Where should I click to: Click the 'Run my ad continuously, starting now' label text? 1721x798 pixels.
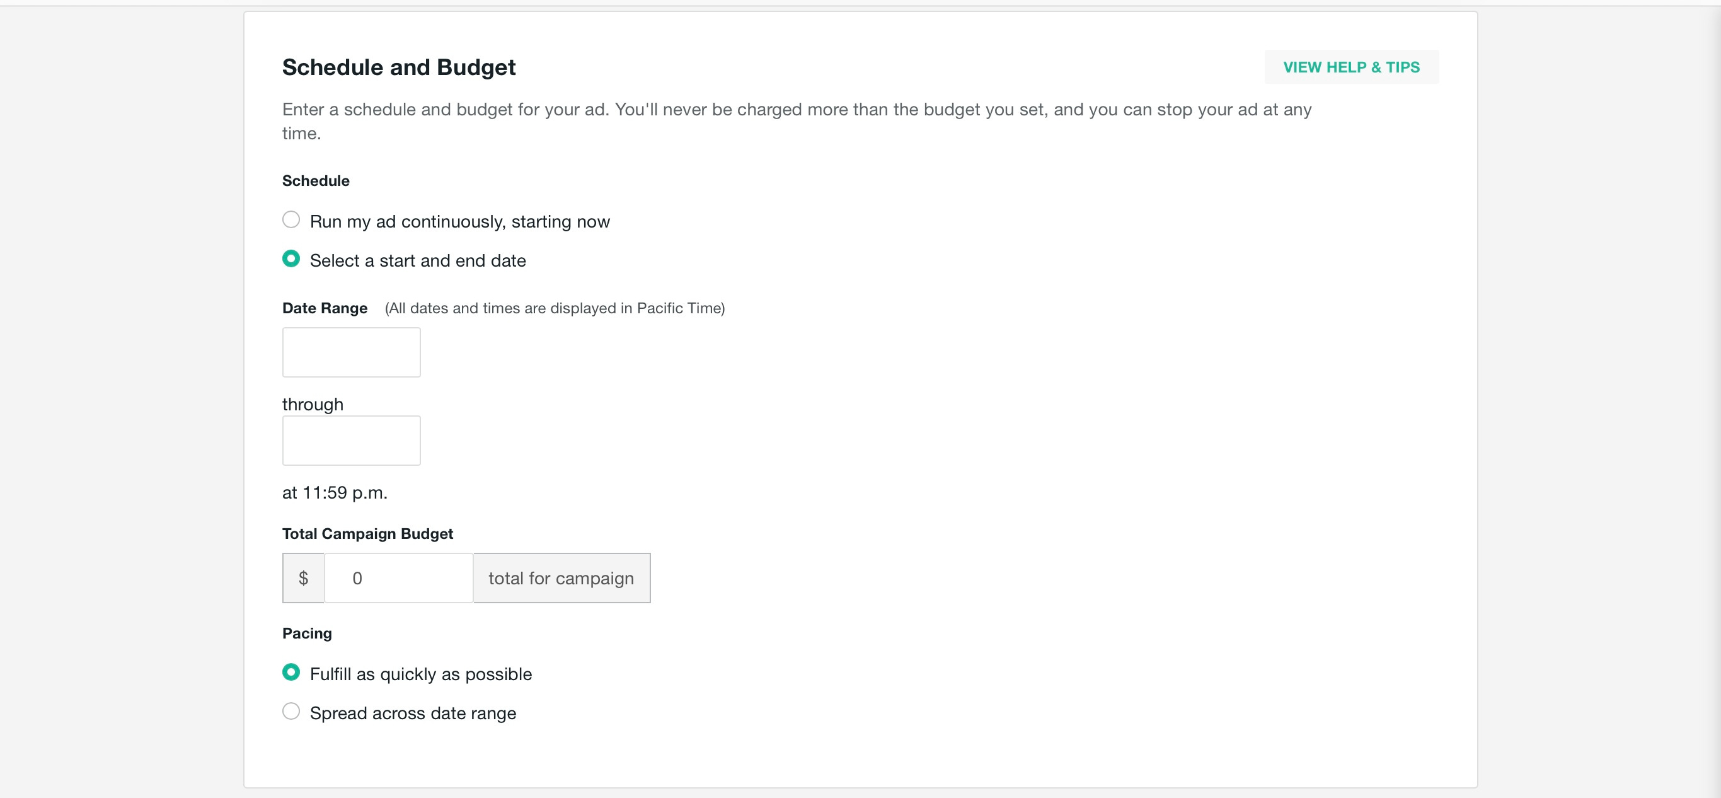pyautogui.click(x=459, y=222)
